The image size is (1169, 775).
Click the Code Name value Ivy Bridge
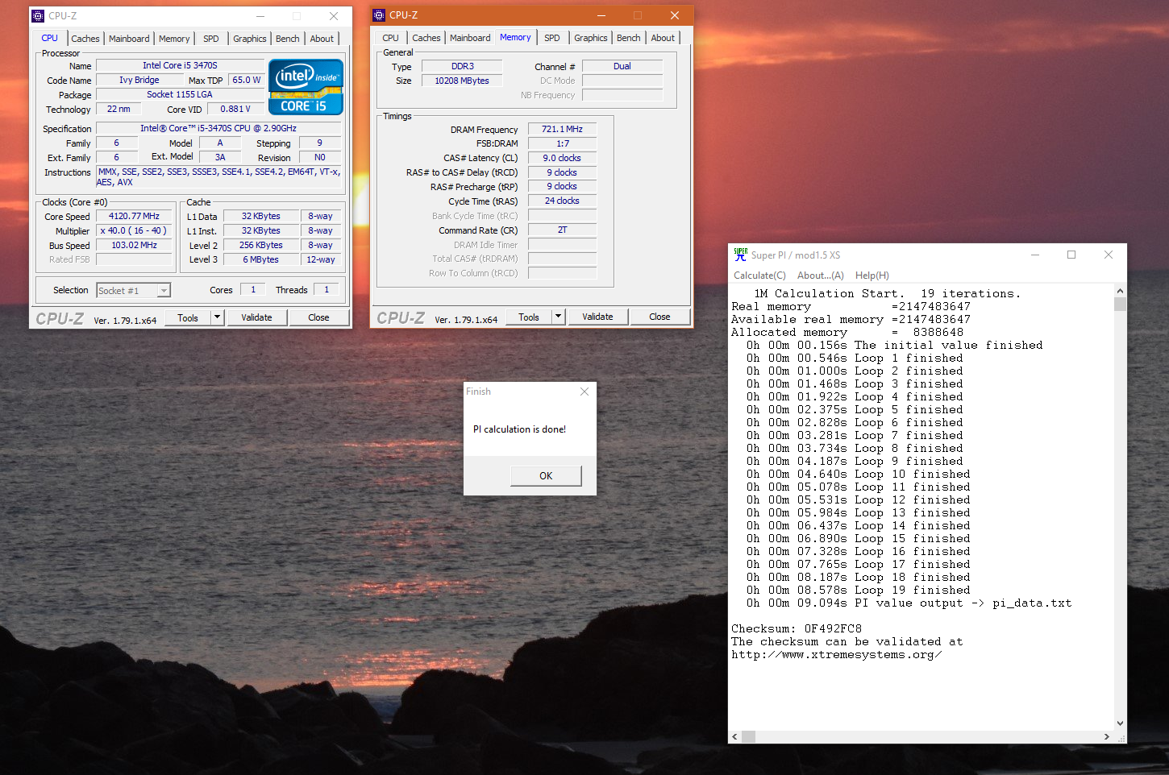(139, 80)
